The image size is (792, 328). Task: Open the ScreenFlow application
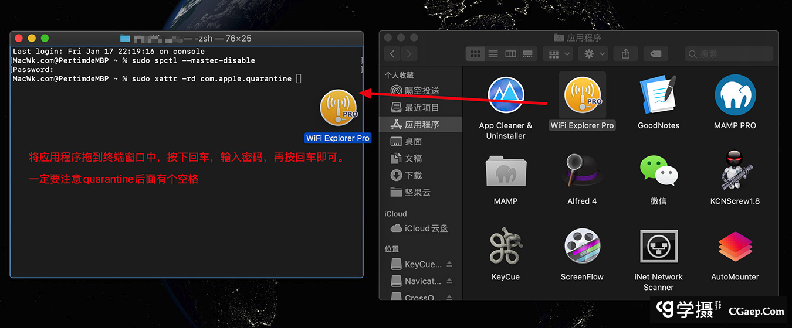click(x=582, y=247)
